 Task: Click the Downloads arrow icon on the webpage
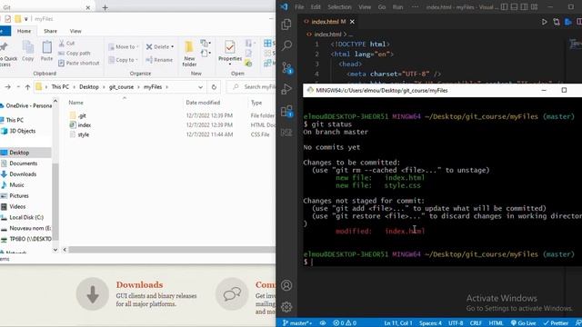tap(93, 294)
